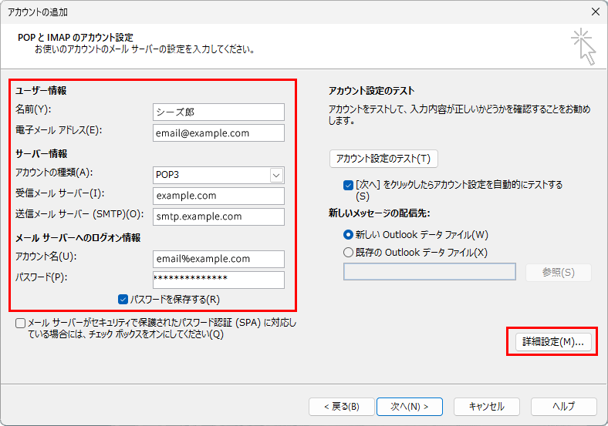Click the account name logon field
Image resolution: width=608 pixels, height=426 pixels.
tap(218, 259)
